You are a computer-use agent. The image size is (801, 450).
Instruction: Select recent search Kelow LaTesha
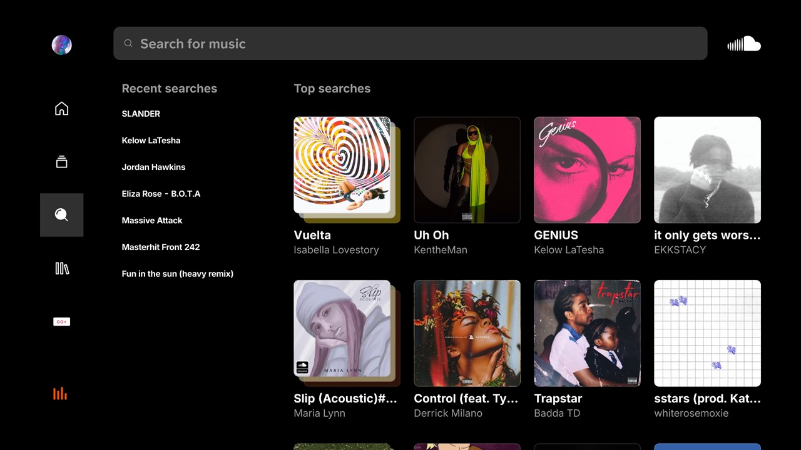tap(151, 141)
